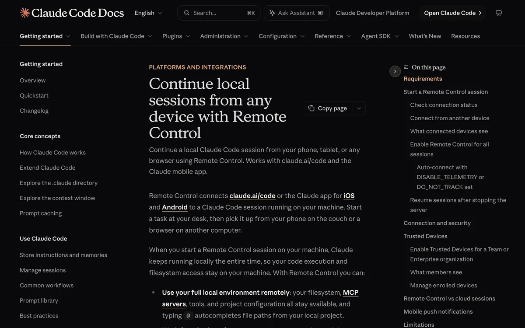This screenshot has height=328, width=525.
Task: Open the Changelog sidebar page
Action: point(34,111)
